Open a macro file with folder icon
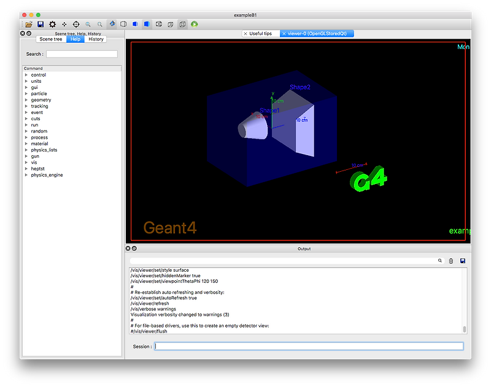491x387 pixels. click(29, 24)
